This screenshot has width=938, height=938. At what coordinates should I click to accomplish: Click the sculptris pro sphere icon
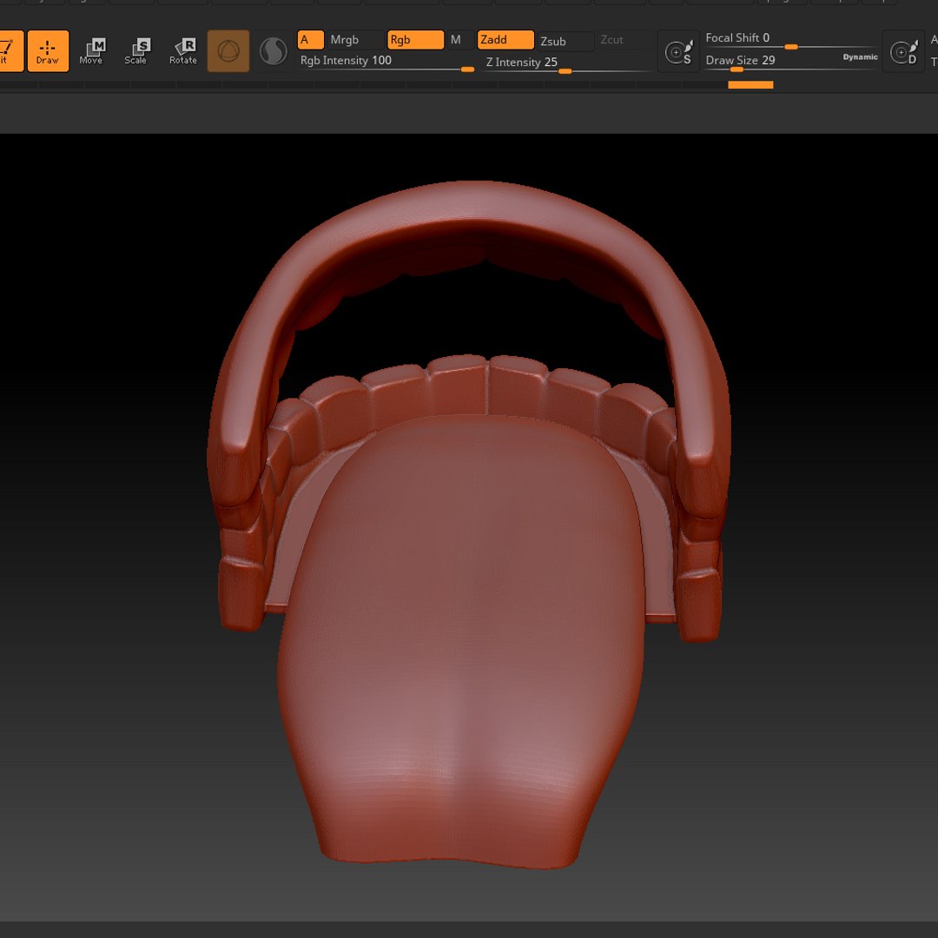click(x=274, y=51)
